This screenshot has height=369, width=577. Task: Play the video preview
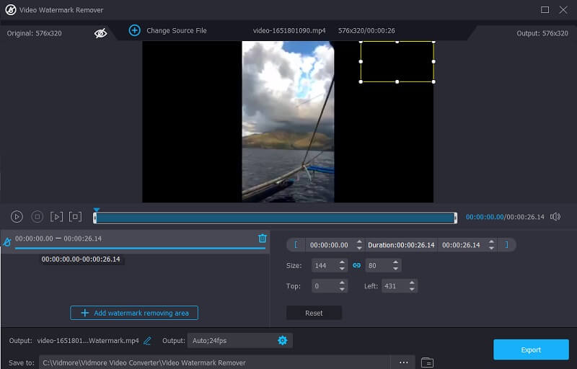[17, 216]
